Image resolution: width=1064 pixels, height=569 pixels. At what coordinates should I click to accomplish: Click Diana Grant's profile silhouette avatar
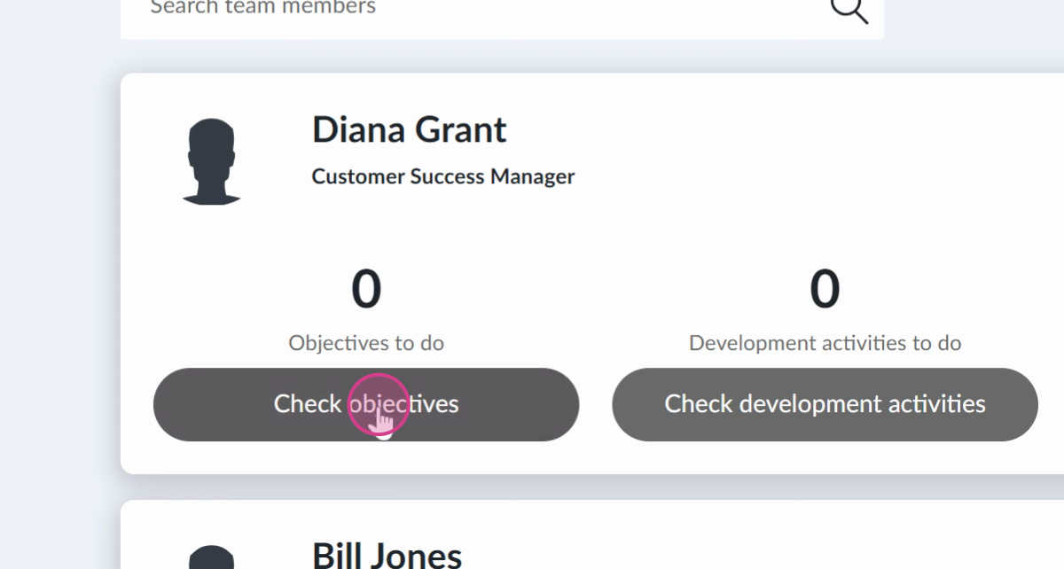pos(211,163)
